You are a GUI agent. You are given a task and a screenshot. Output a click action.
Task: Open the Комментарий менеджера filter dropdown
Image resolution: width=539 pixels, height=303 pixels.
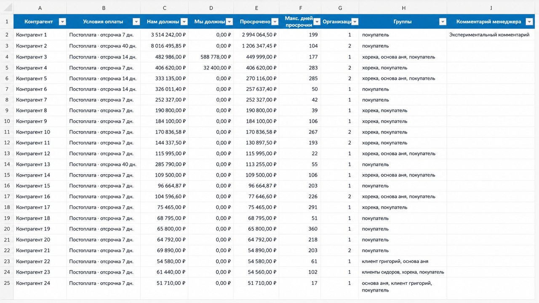coord(530,22)
